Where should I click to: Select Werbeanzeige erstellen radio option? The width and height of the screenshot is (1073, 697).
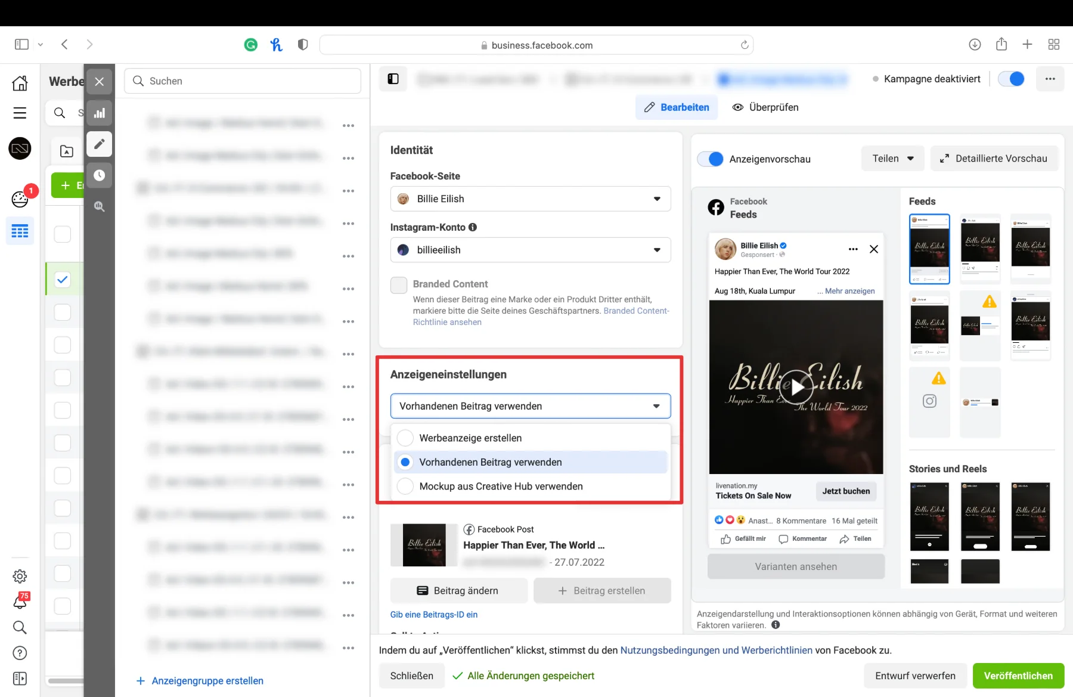coord(405,438)
